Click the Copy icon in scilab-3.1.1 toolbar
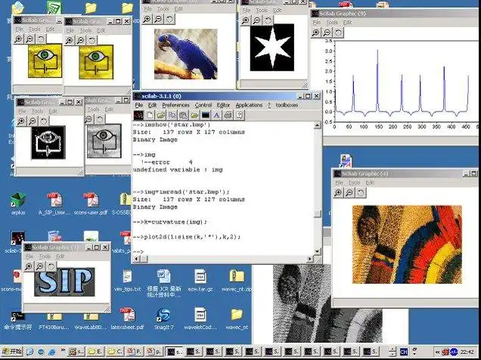Image resolution: width=481 pixels, height=360 pixels. (172, 115)
